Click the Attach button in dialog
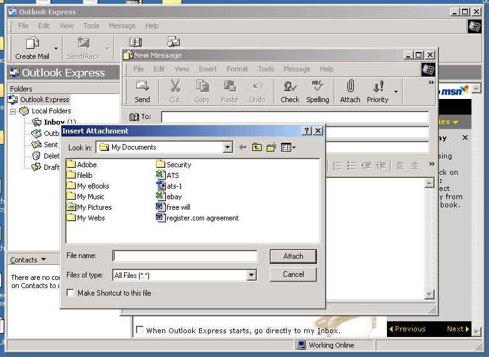This screenshot has width=489, height=357. [x=293, y=256]
